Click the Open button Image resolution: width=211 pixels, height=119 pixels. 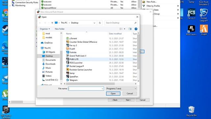113,94
